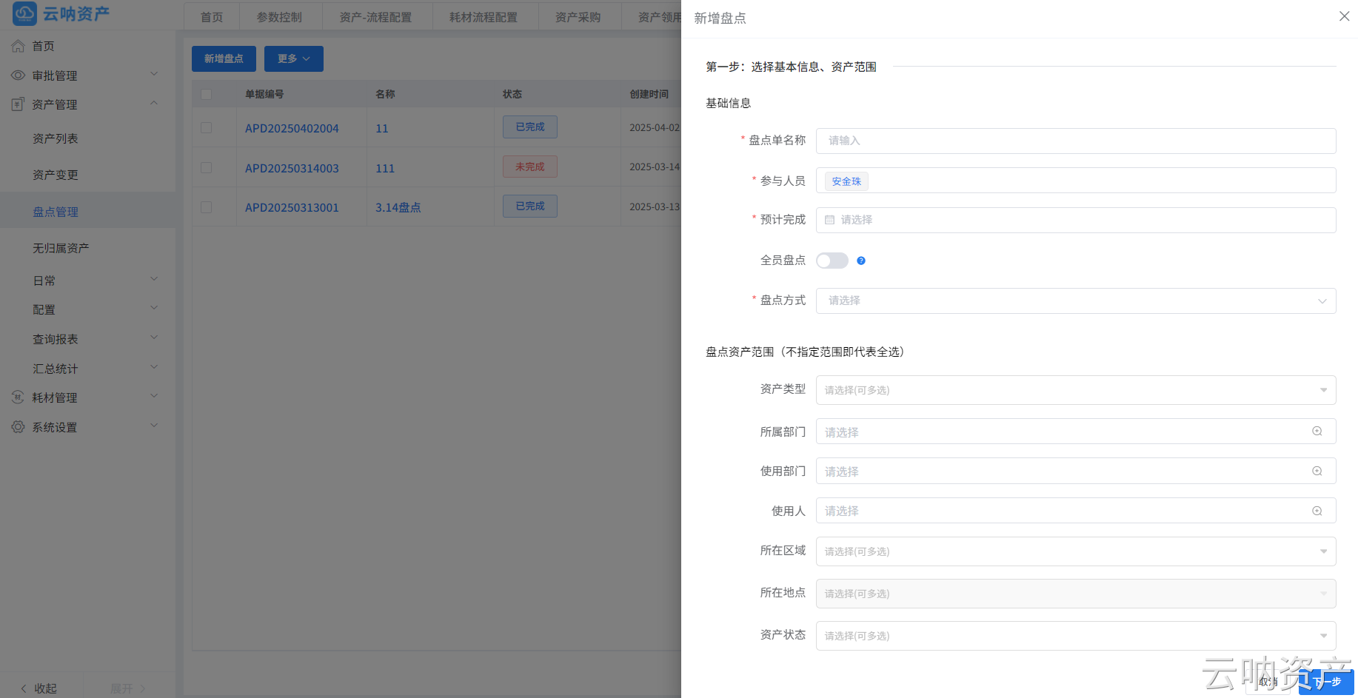This screenshot has width=1358, height=698.
Task: Open inventory record APD20250313001
Action: coord(292,207)
